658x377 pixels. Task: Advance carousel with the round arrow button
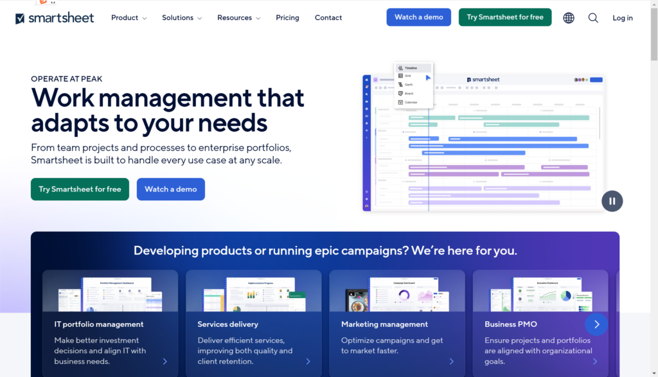(x=596, y=324)
